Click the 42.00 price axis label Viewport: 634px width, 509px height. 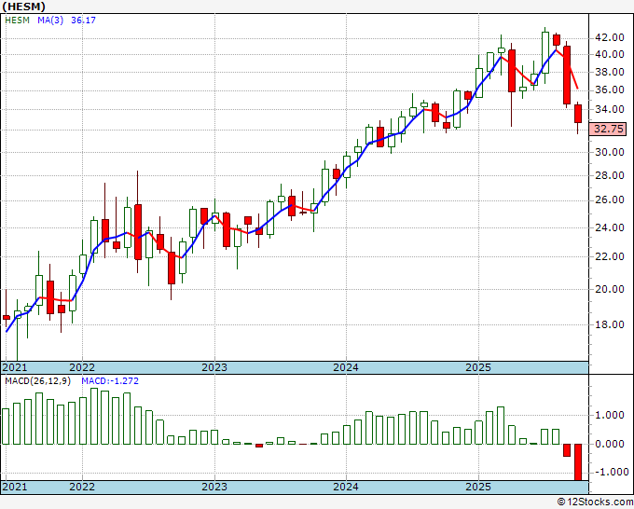[610, 37]
